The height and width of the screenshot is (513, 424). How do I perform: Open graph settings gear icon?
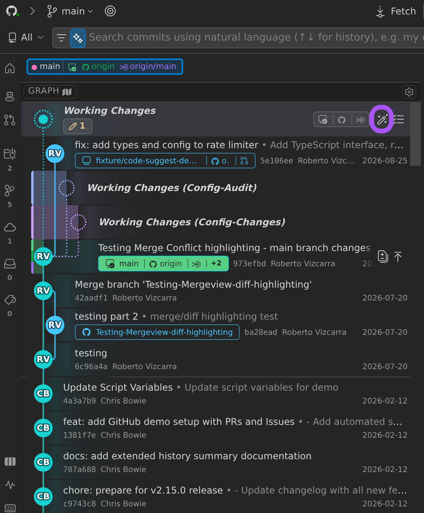(409, 92)
